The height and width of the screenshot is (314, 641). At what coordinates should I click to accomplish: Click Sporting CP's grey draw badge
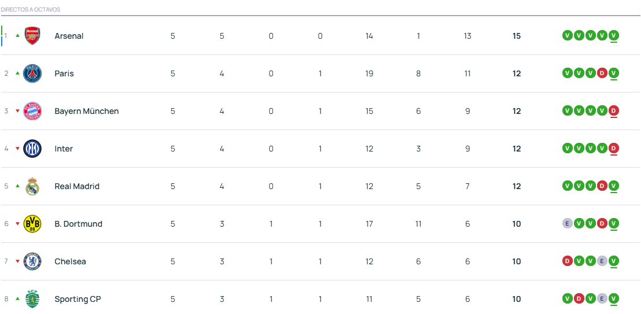click(602, 298)
